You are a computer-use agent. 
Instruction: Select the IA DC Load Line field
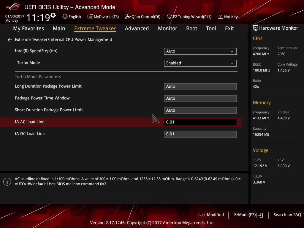pyautogui.click(x=200, y=134)
